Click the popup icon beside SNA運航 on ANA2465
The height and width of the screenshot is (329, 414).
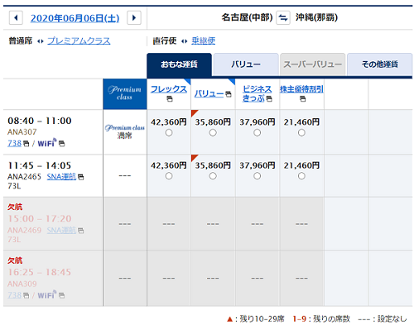tap(81, 177)
